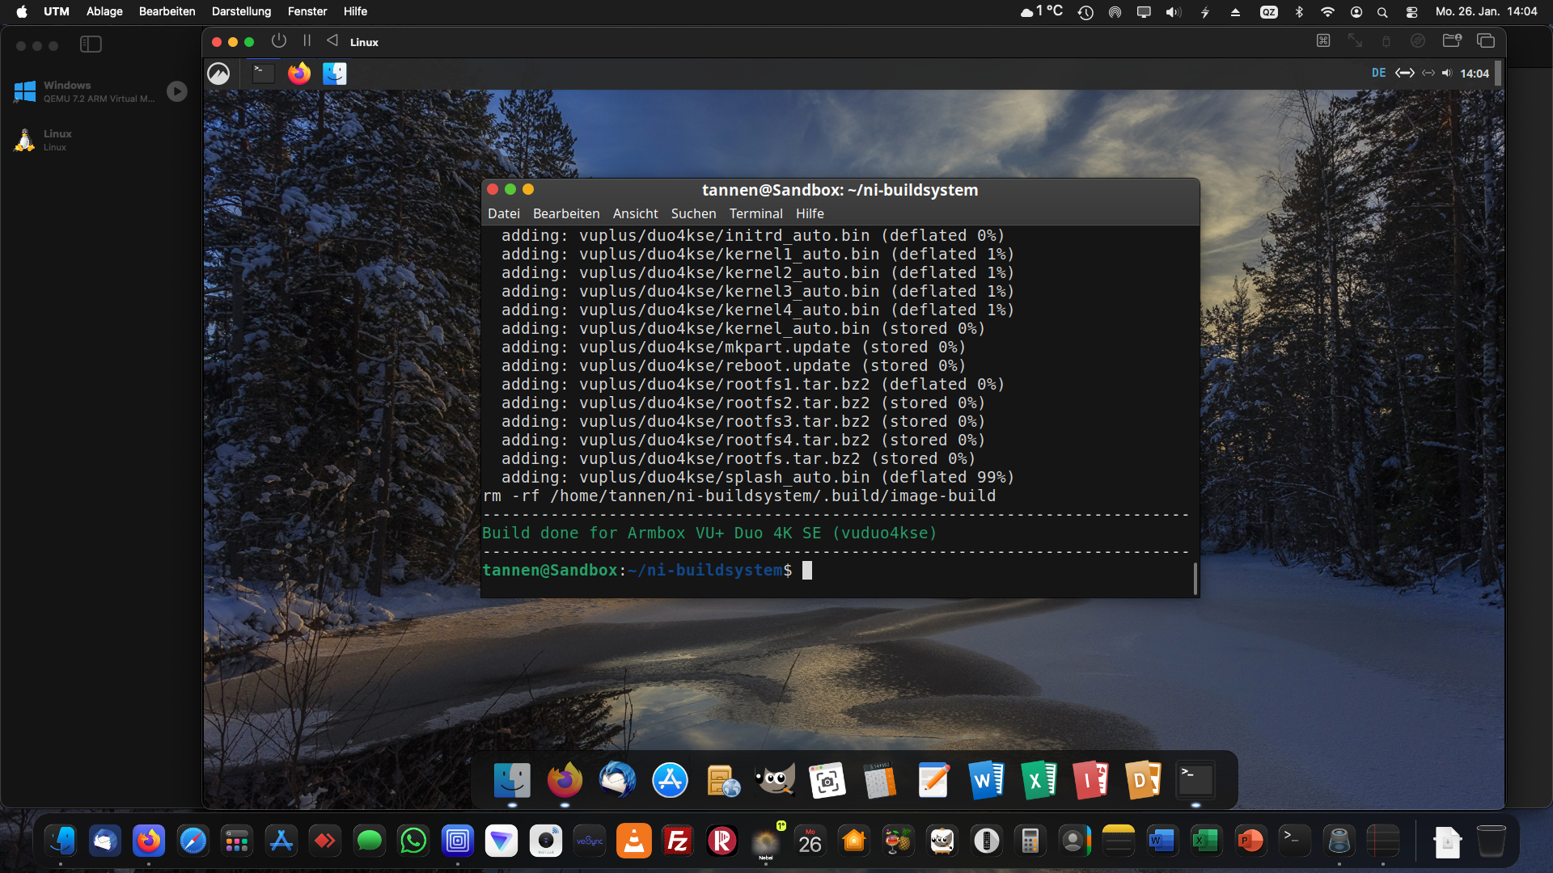Open the shared folder icon in UTM toolbar
The height and width of the screenshot is (873, 1553).
pos(1452,41)
